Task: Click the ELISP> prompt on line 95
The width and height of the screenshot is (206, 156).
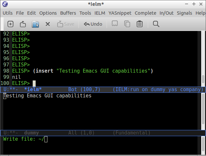Action: (x=21, y=52)
